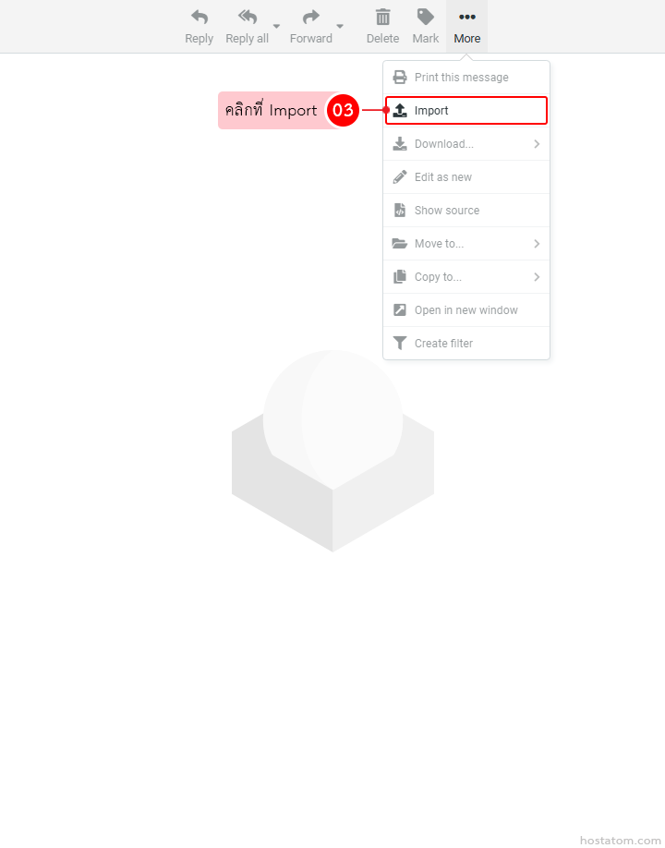Click the Edit as new pencil icon
Viewport: 665px width, 848px height.
(x=400, y=177)
